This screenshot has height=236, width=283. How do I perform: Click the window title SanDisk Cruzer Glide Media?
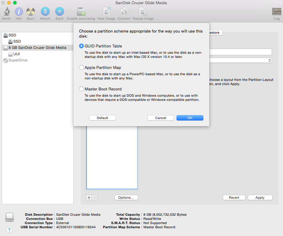coord(141,3)
